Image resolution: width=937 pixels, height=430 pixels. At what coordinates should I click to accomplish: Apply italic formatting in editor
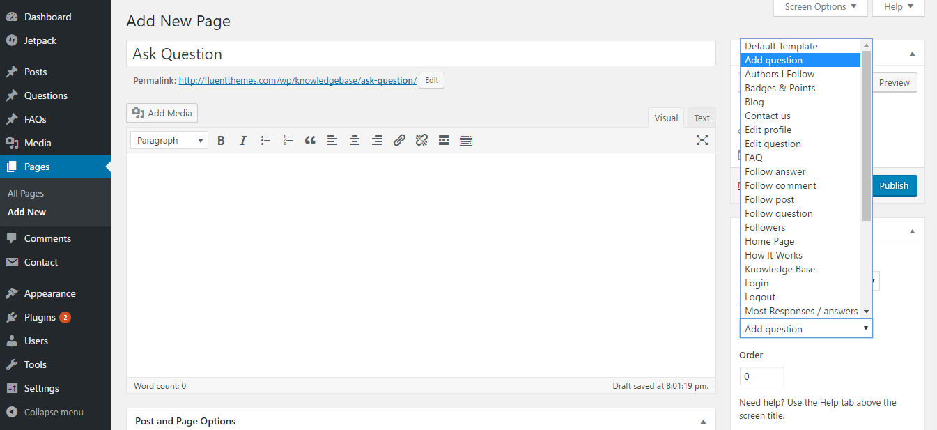(x=243, y=141)
